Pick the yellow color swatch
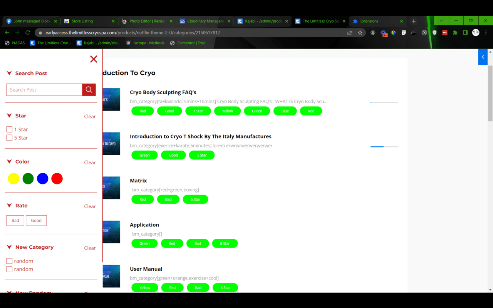Image resolution: width=493 pixels, height=308 pixels. coord(13,179)
